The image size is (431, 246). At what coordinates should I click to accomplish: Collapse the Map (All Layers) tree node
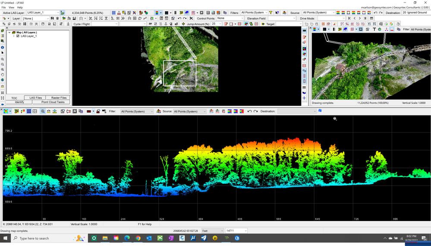pos(9,32)
